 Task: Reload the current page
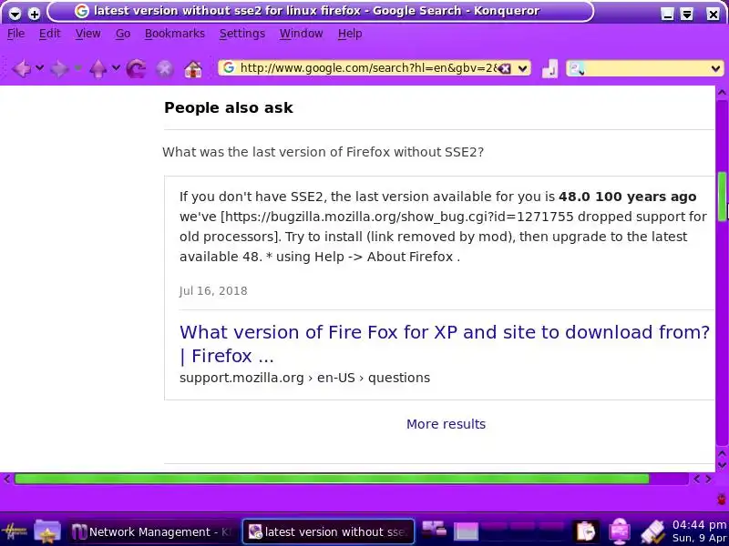pyautogui.click(x=136, y=69)
